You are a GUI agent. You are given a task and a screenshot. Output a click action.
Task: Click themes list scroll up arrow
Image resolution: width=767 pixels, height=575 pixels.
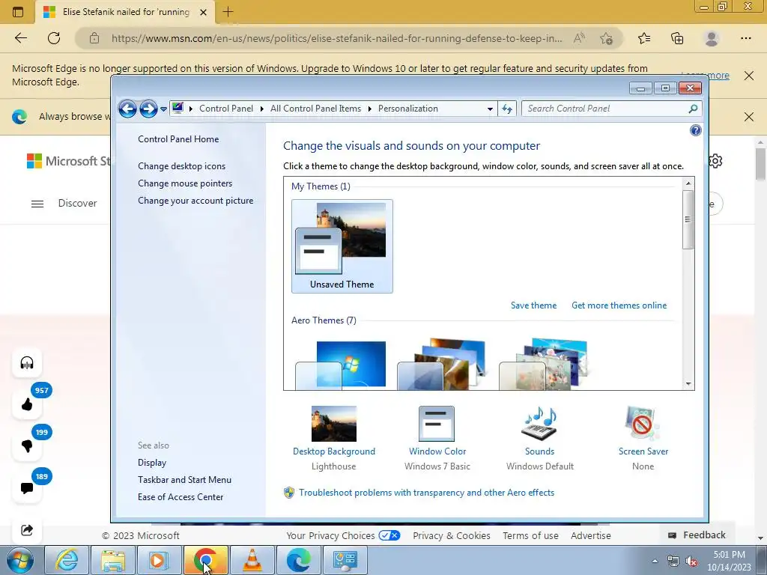tap(688, 183)
